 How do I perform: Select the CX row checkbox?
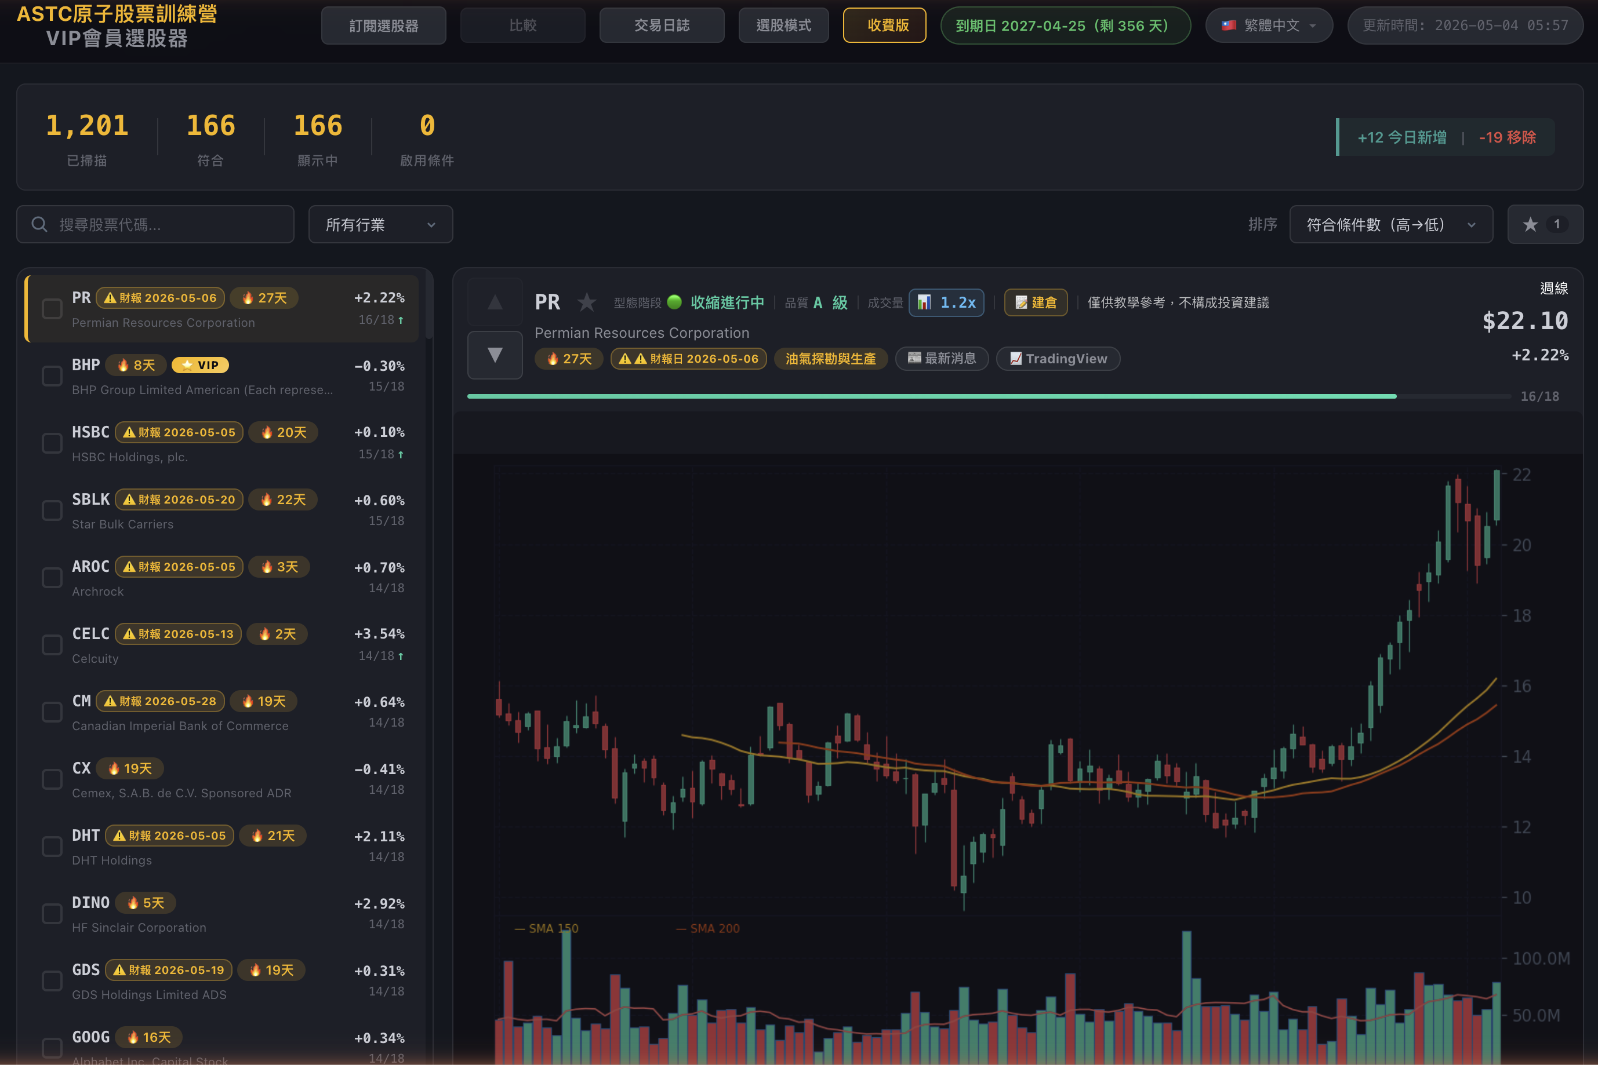click(x=52, y=779)
